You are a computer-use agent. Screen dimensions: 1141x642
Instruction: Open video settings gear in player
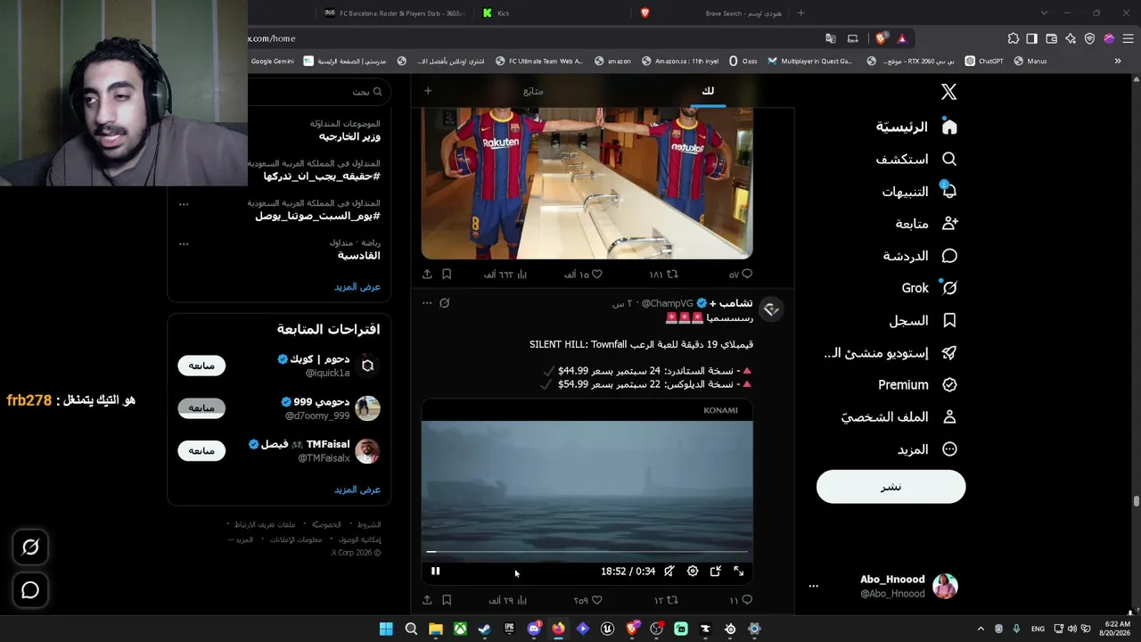[x=693, y=572]
